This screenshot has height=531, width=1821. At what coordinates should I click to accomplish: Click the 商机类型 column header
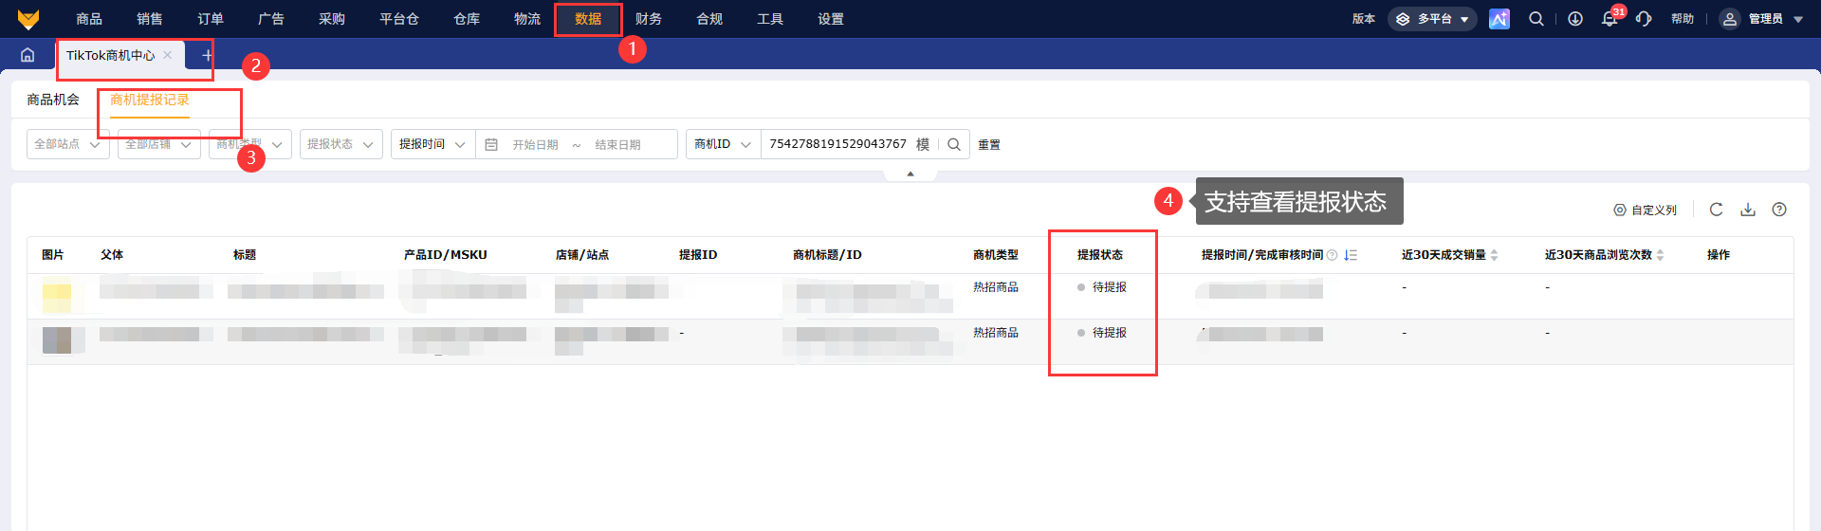(996, 255)
